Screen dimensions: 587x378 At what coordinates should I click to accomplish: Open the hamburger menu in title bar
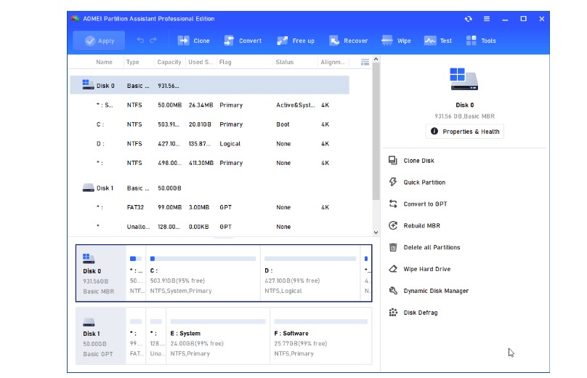click(x=487, y=19)
